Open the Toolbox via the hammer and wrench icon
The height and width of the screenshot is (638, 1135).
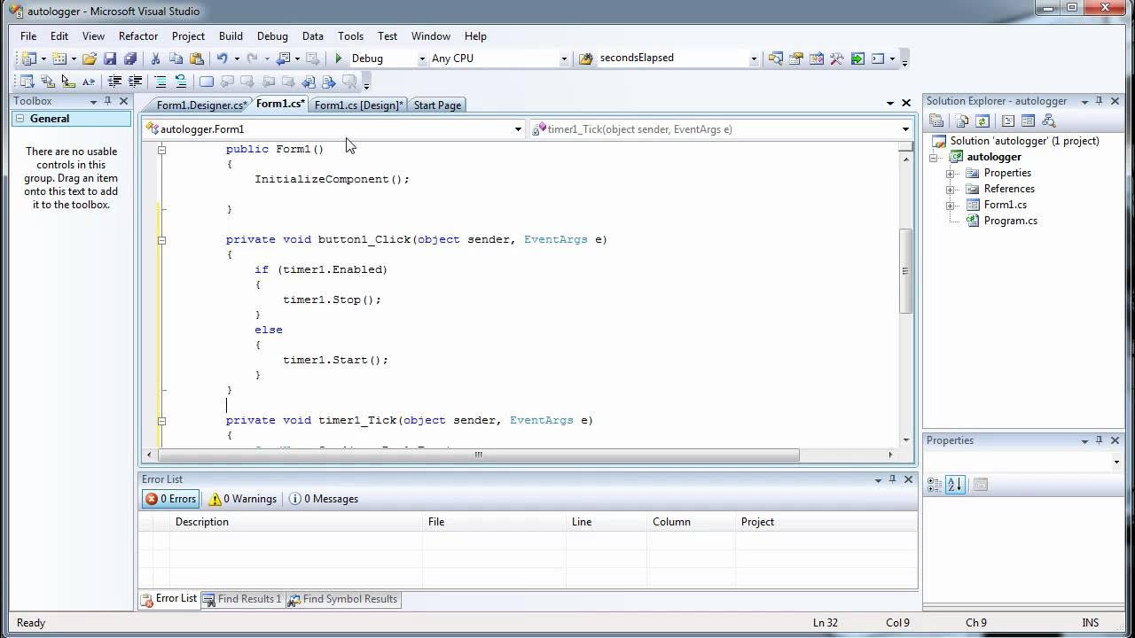837,58
